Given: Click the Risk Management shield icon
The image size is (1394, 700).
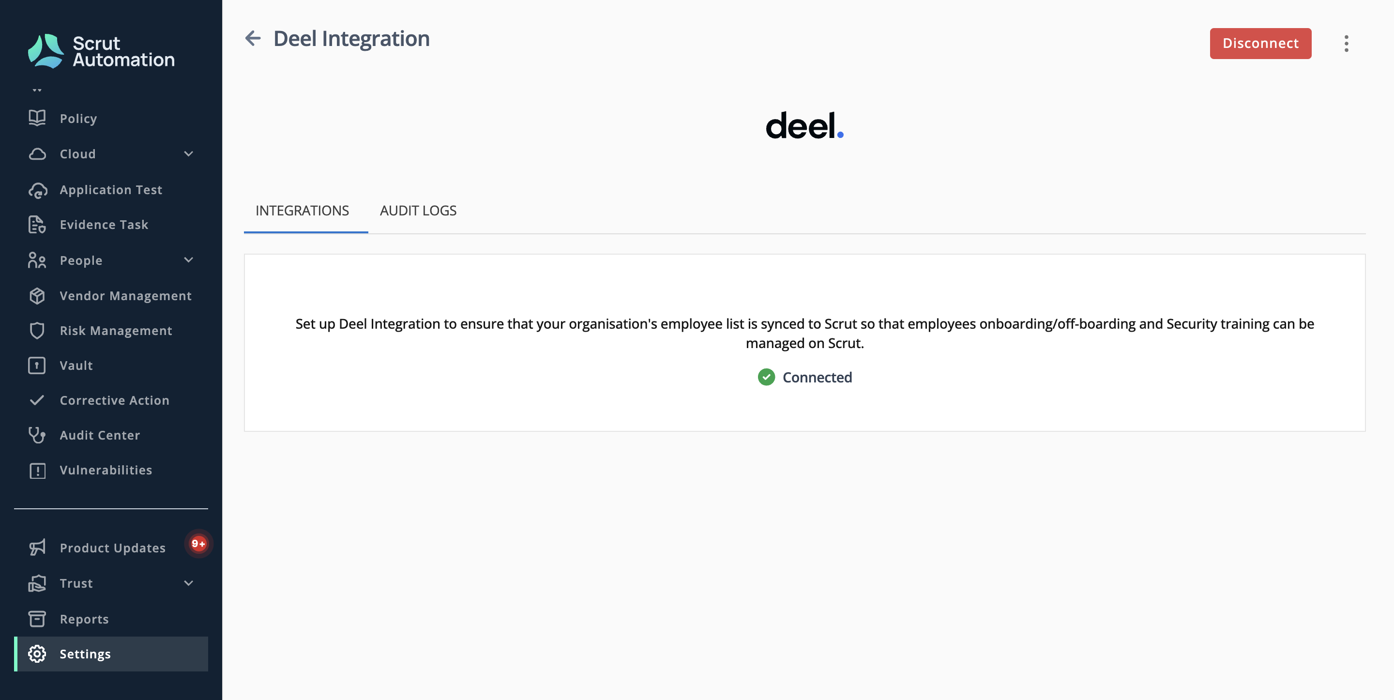Looking at the screenshot, I should pos(37,330).
